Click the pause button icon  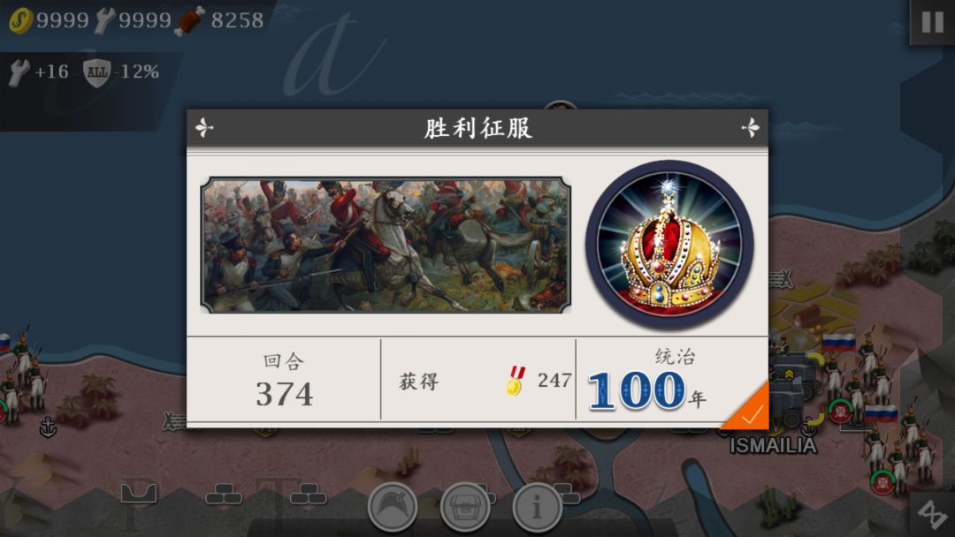click(932, 22)
